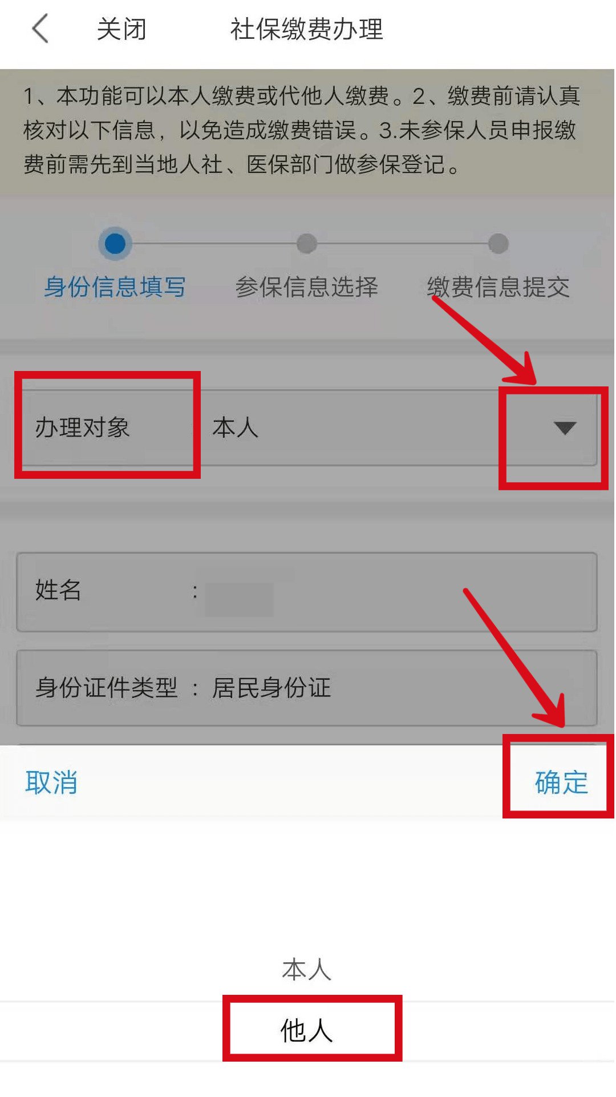Click the gray third step circle
The height and width of the screenshot is (1097, 616).
tap(499, 244)
